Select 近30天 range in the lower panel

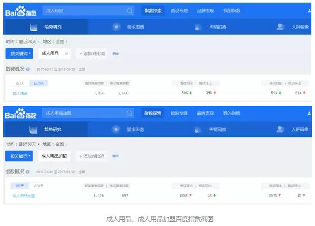pos(38,186)
